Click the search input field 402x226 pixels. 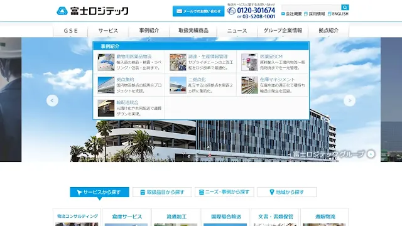312,7
